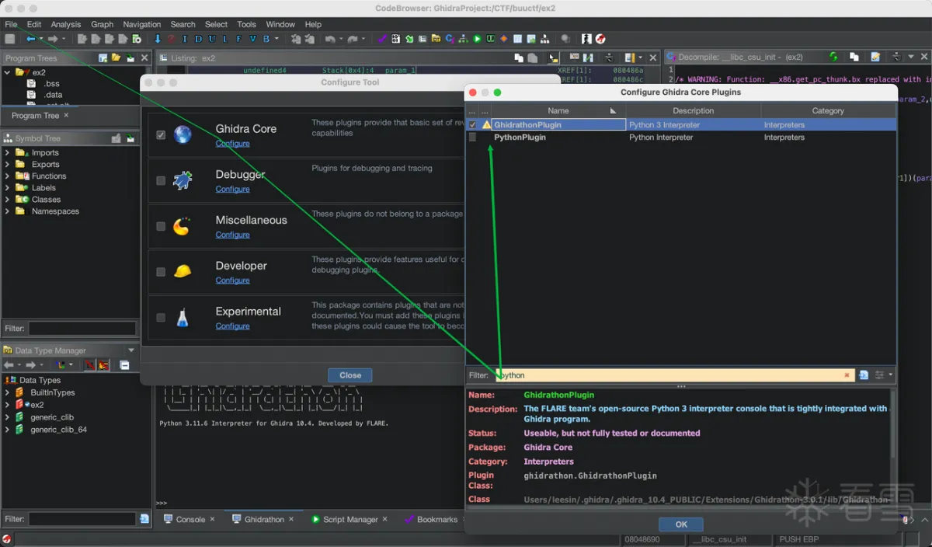
Task: Click the Experimental flask icon
Action: (x=183, y=317)
